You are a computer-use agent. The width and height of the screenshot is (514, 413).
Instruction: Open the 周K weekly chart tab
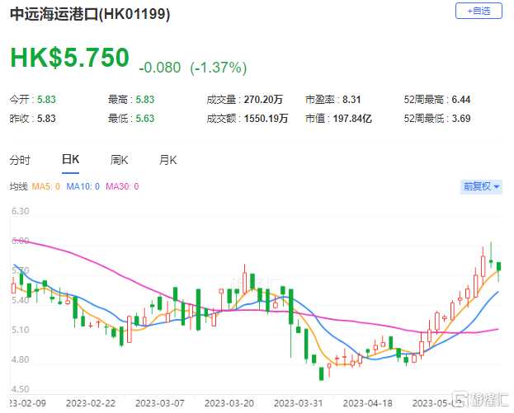tap(119, 160)
